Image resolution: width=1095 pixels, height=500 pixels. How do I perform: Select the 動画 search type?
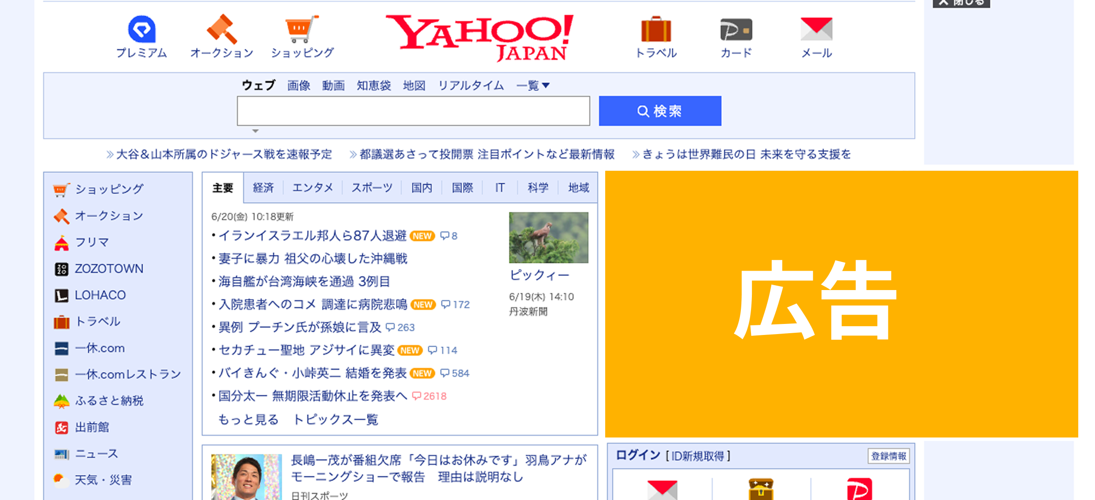coord(333,85)
